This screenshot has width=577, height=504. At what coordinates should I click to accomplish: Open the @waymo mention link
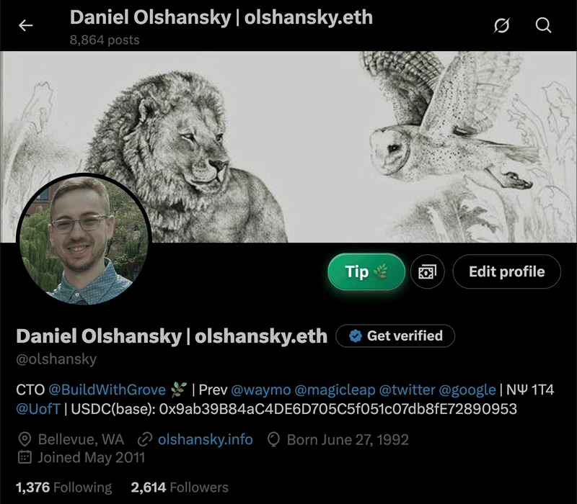[x=261, y=390]
